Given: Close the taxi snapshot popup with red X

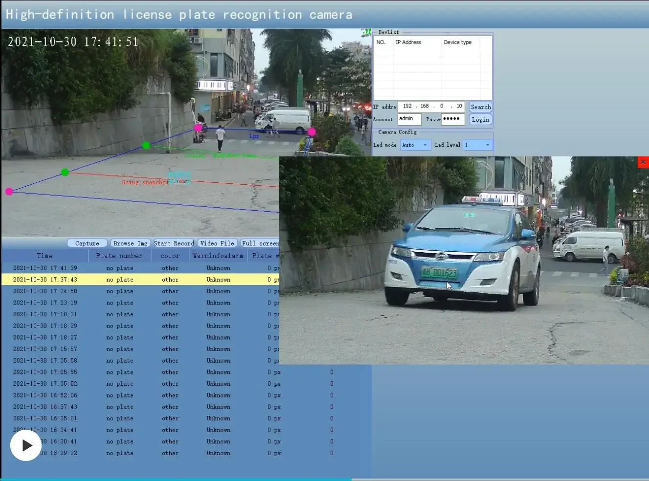Looking at the screenshot, I should pos(643,162).
